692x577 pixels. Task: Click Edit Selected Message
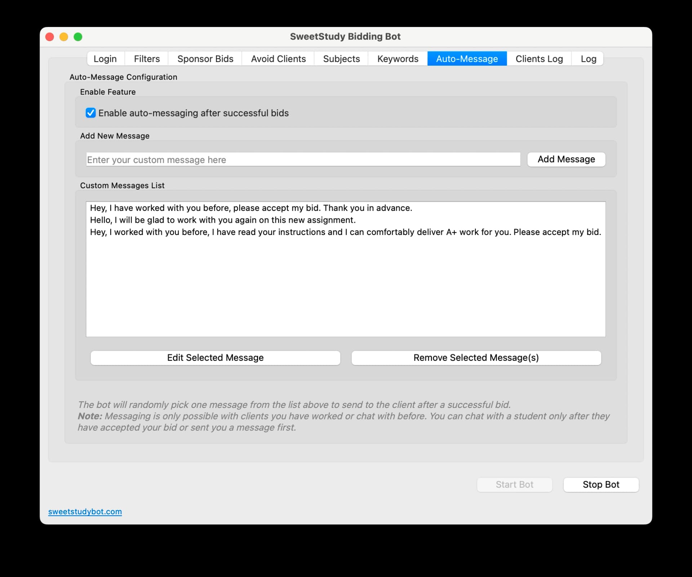215,358
